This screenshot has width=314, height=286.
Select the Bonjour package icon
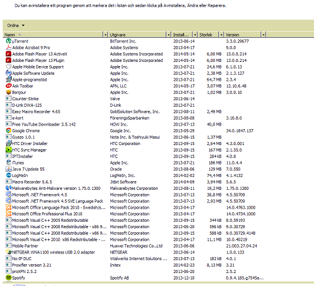pyautogui.click(x=8, y=92)
